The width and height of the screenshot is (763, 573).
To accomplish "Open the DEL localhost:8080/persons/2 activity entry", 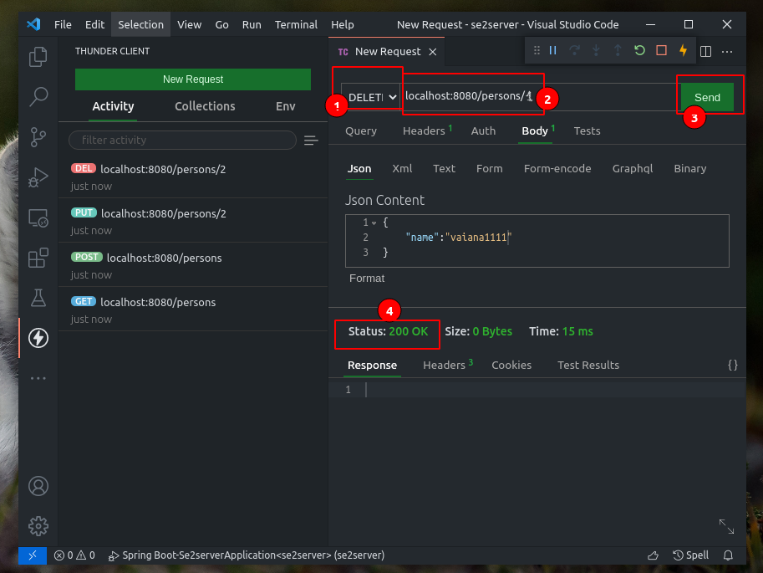I will click(x=193, y=177).
